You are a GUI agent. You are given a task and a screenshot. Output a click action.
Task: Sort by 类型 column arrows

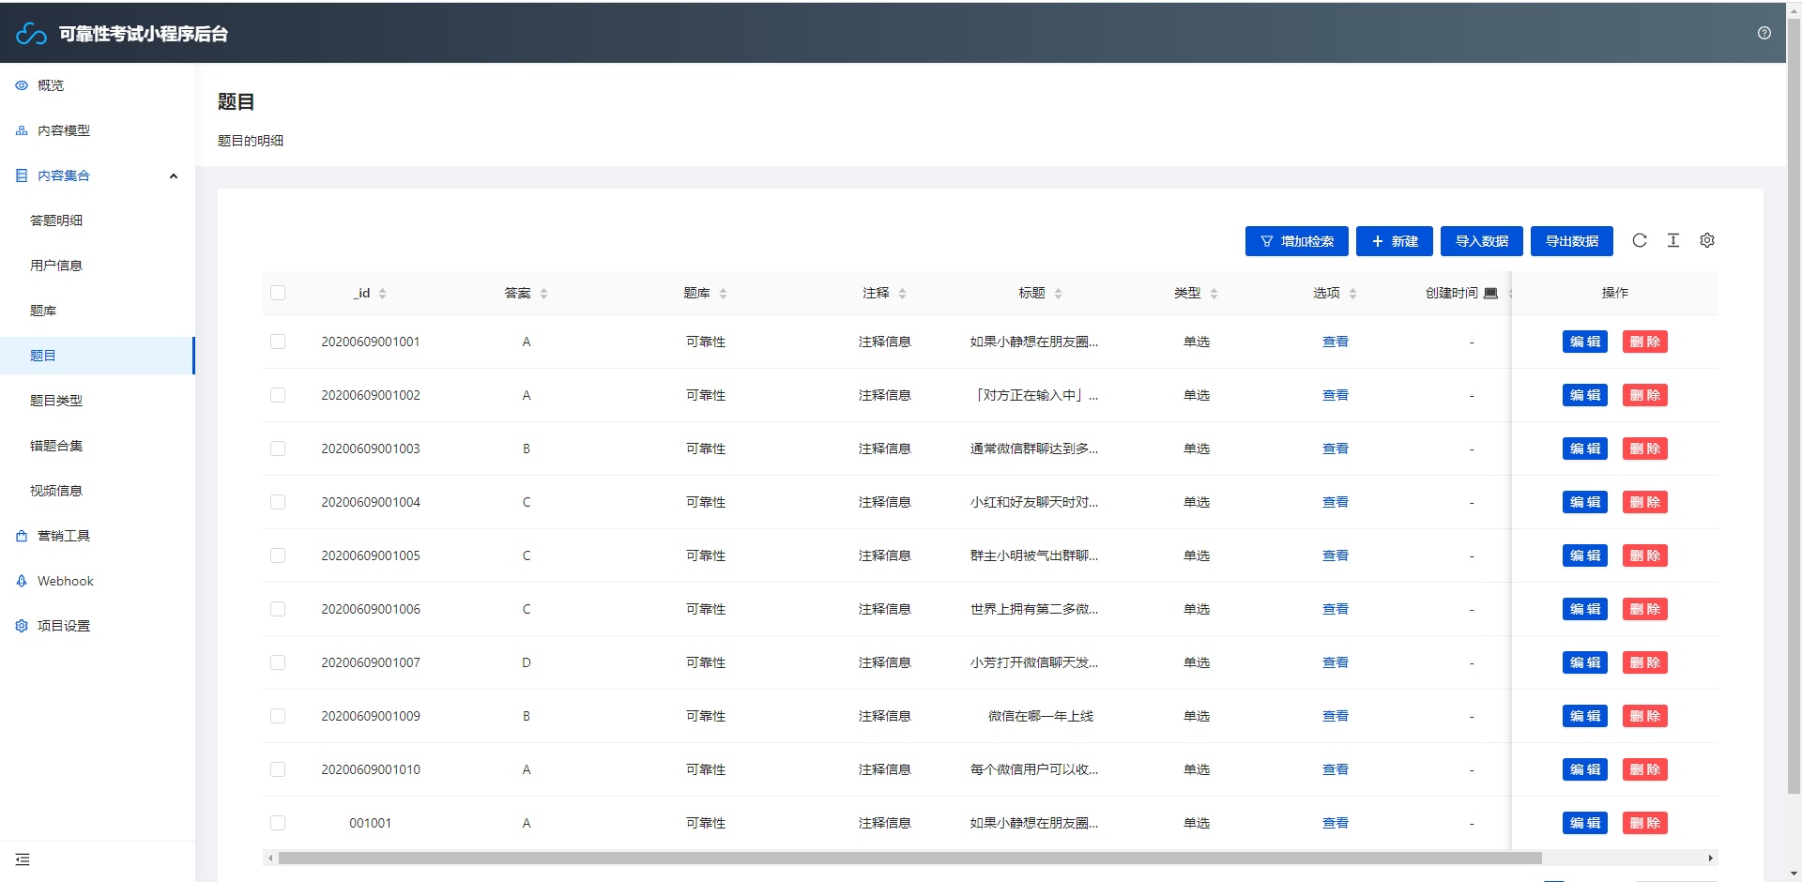(x=1214, y=294)
